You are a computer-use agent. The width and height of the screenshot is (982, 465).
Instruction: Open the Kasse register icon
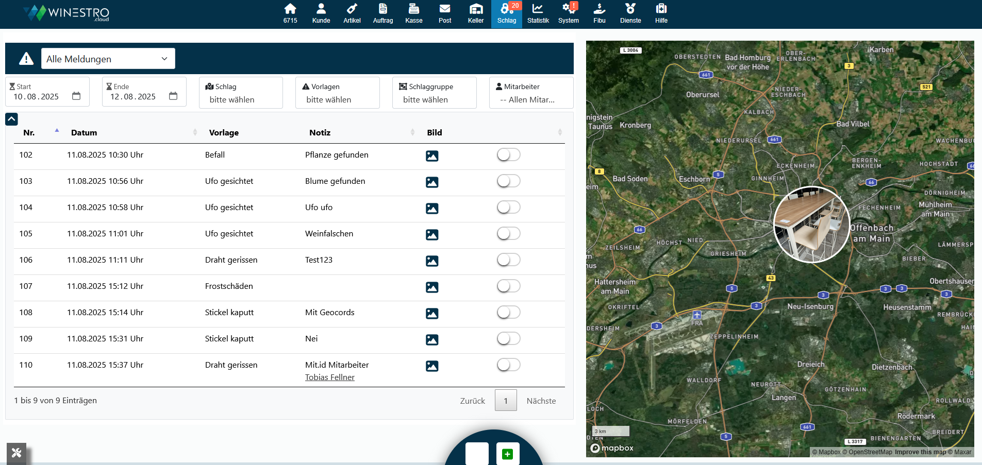[413, 14]
